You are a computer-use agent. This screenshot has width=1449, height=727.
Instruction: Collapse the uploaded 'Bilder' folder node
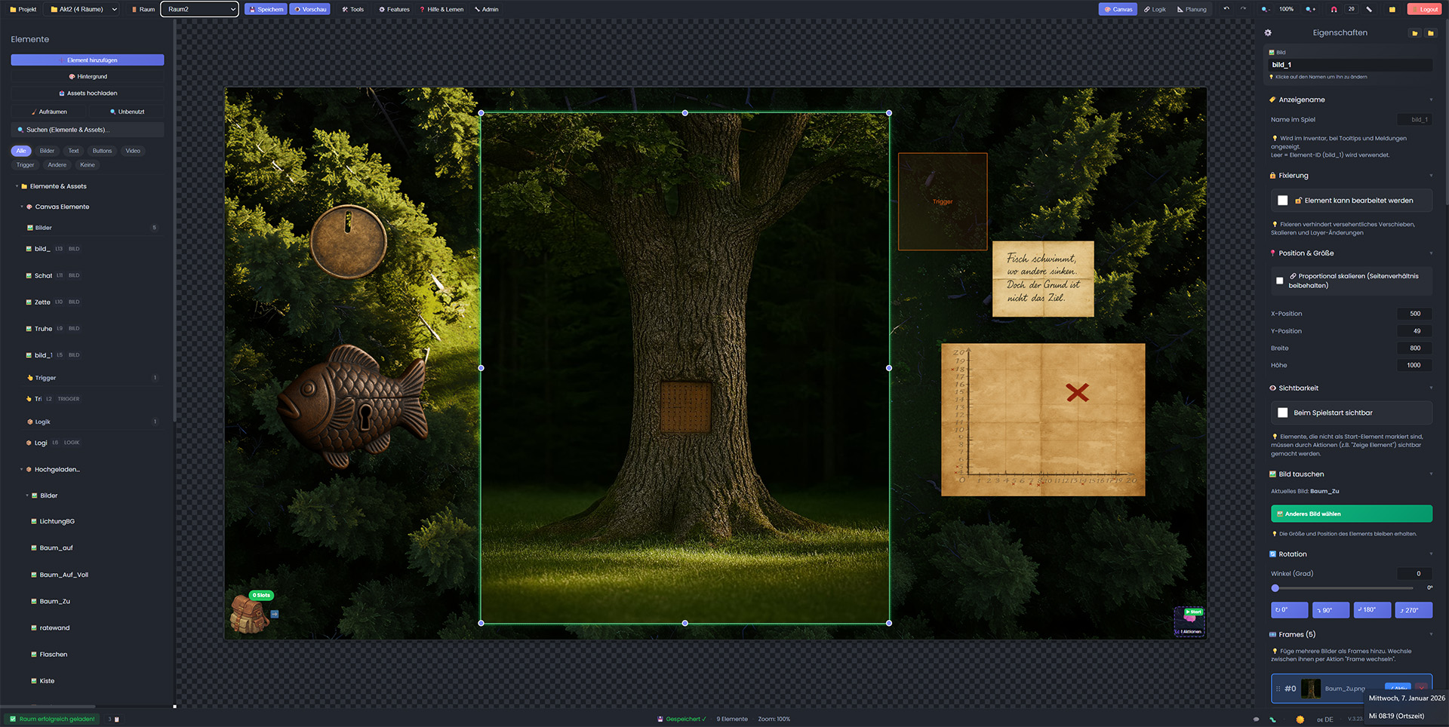pos(27,495)
